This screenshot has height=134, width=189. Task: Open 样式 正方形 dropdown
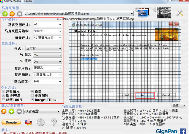pos(44,49)
